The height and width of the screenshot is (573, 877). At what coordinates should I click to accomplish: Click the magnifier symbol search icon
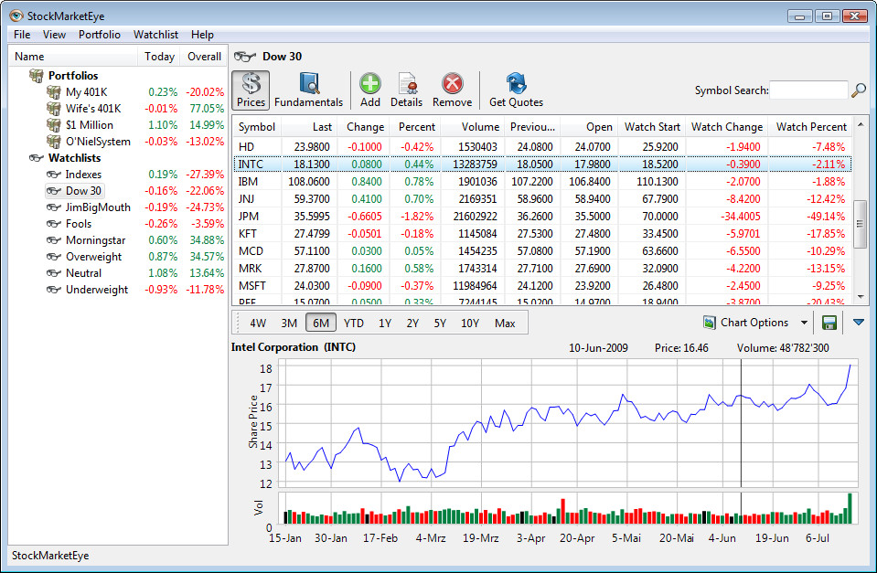coord(859,90)
